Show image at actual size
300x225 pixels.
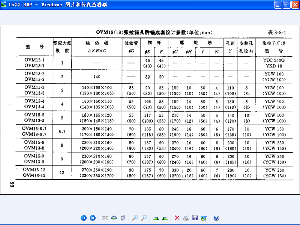coord(114,218)
